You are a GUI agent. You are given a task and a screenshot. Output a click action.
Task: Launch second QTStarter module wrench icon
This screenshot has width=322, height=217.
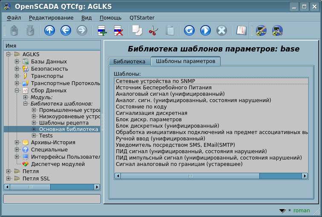277,31
